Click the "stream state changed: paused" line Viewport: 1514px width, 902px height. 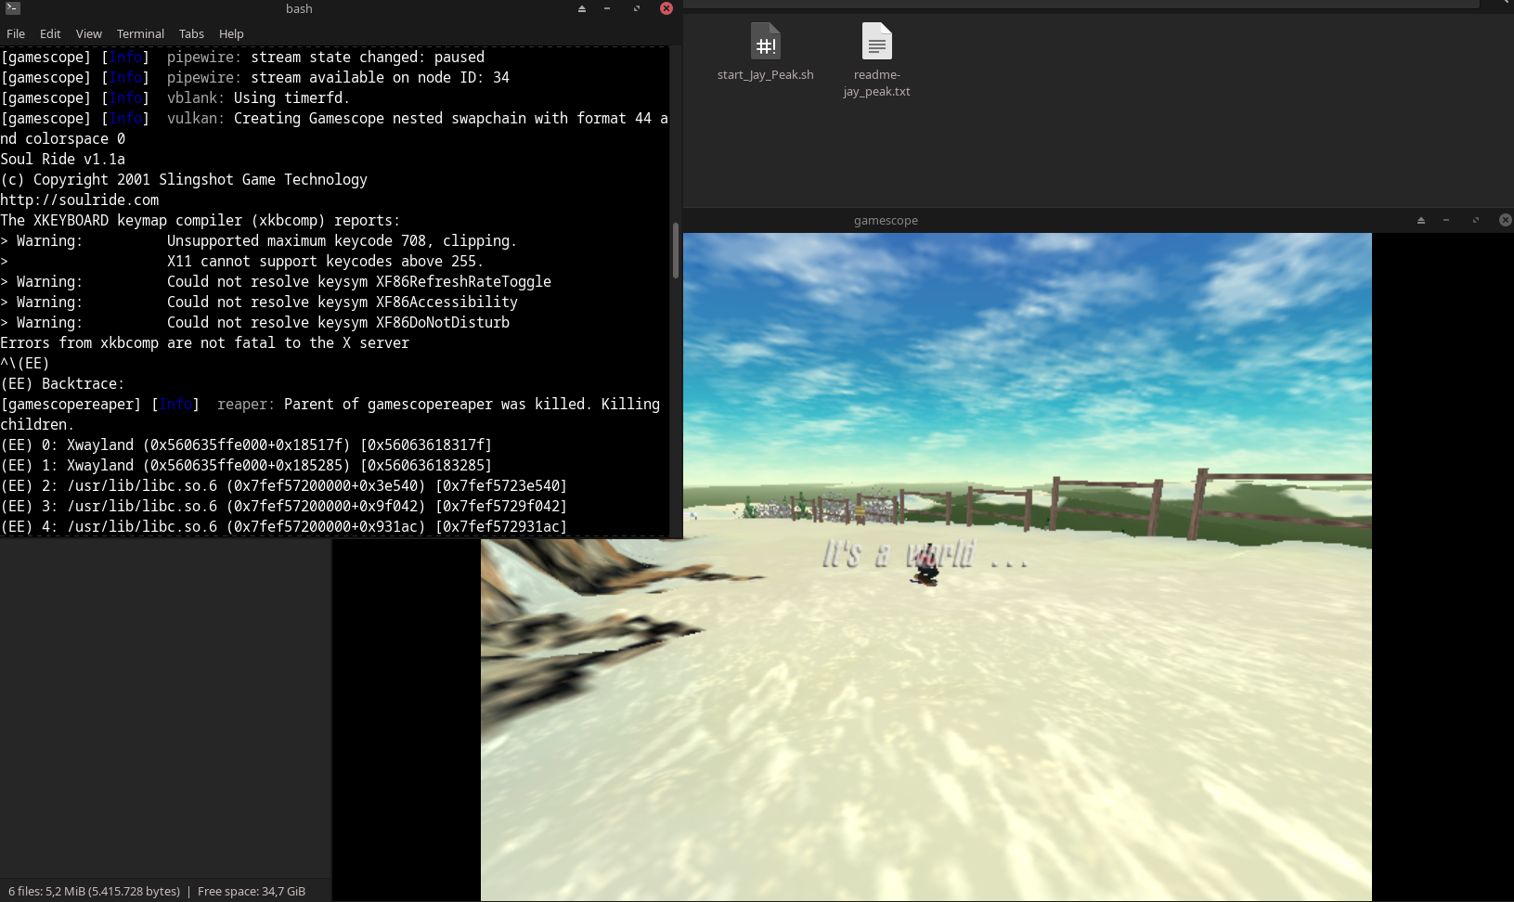click(242, 57)
